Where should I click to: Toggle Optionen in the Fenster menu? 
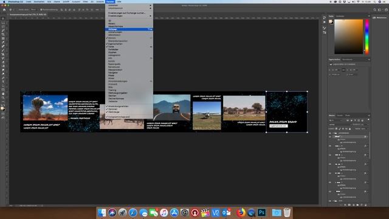click(x=129, y=109)
